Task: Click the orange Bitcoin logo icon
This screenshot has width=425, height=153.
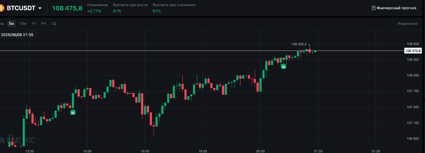Action: point(1,8)
